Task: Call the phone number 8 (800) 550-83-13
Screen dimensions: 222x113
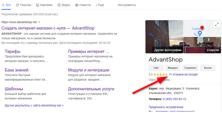Action: pyautogui.click(x=174, y=99)
